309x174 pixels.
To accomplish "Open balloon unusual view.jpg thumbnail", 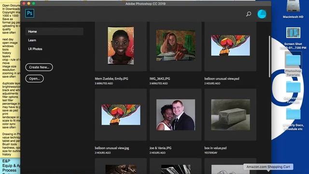I will (121, 115).
